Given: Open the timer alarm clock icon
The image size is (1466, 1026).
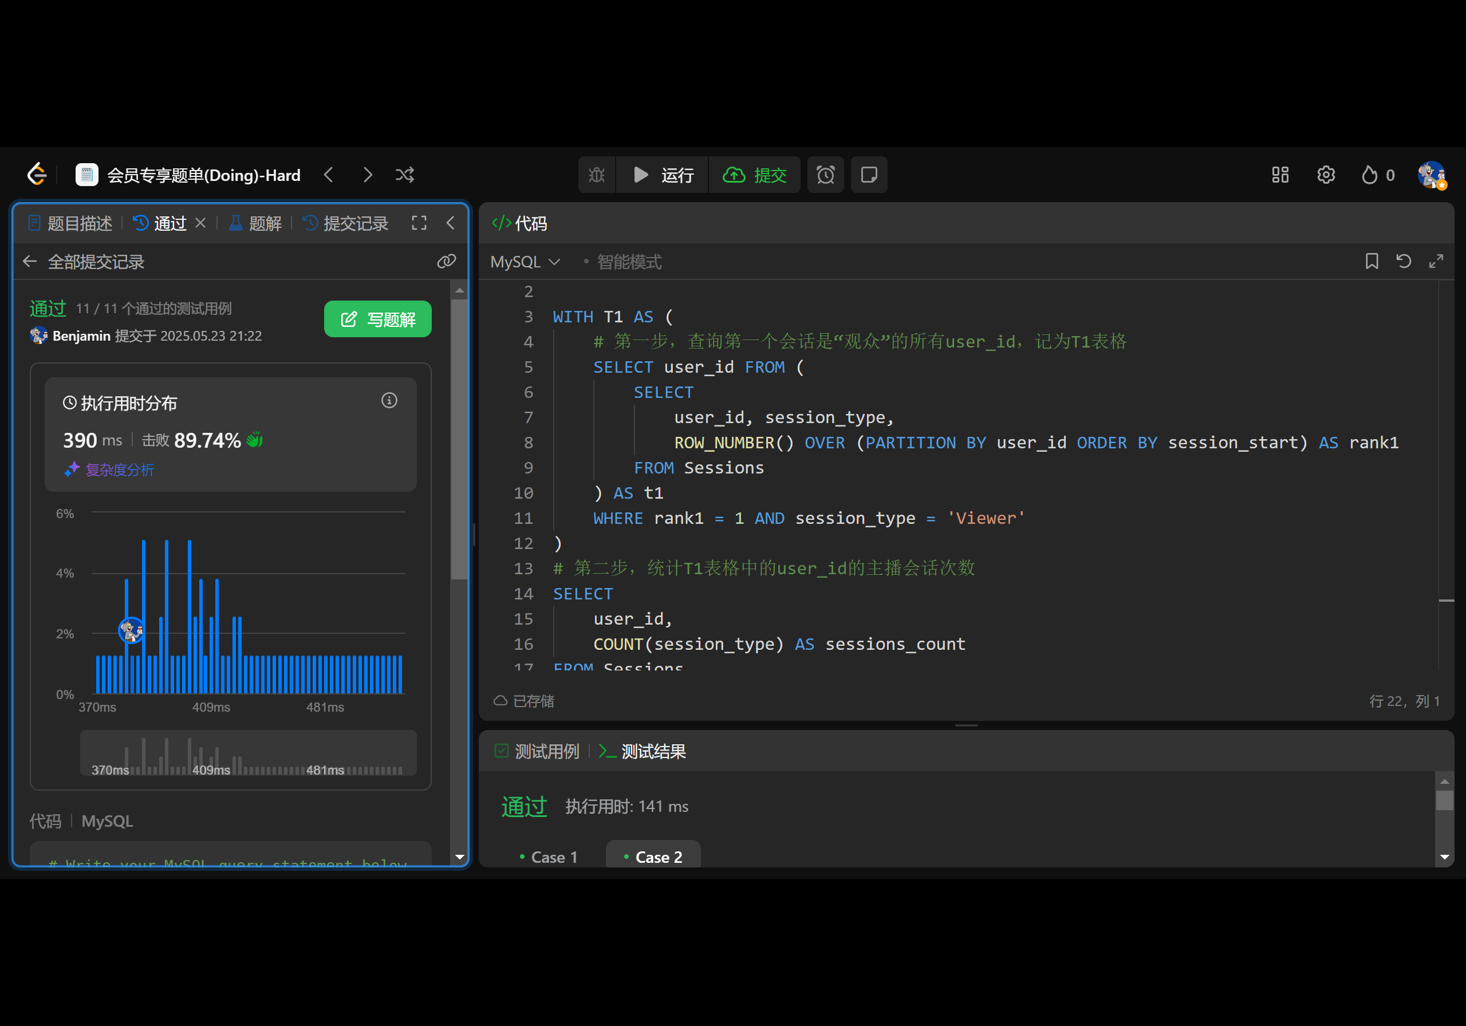Looking at the screenshot, I should [x=825, y=175].
